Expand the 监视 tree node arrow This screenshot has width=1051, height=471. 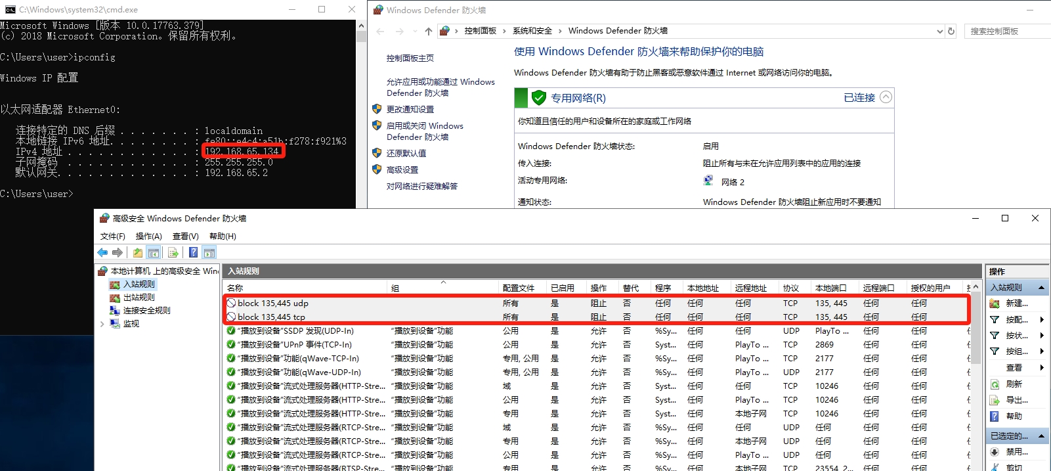click(x=102, y=324)
